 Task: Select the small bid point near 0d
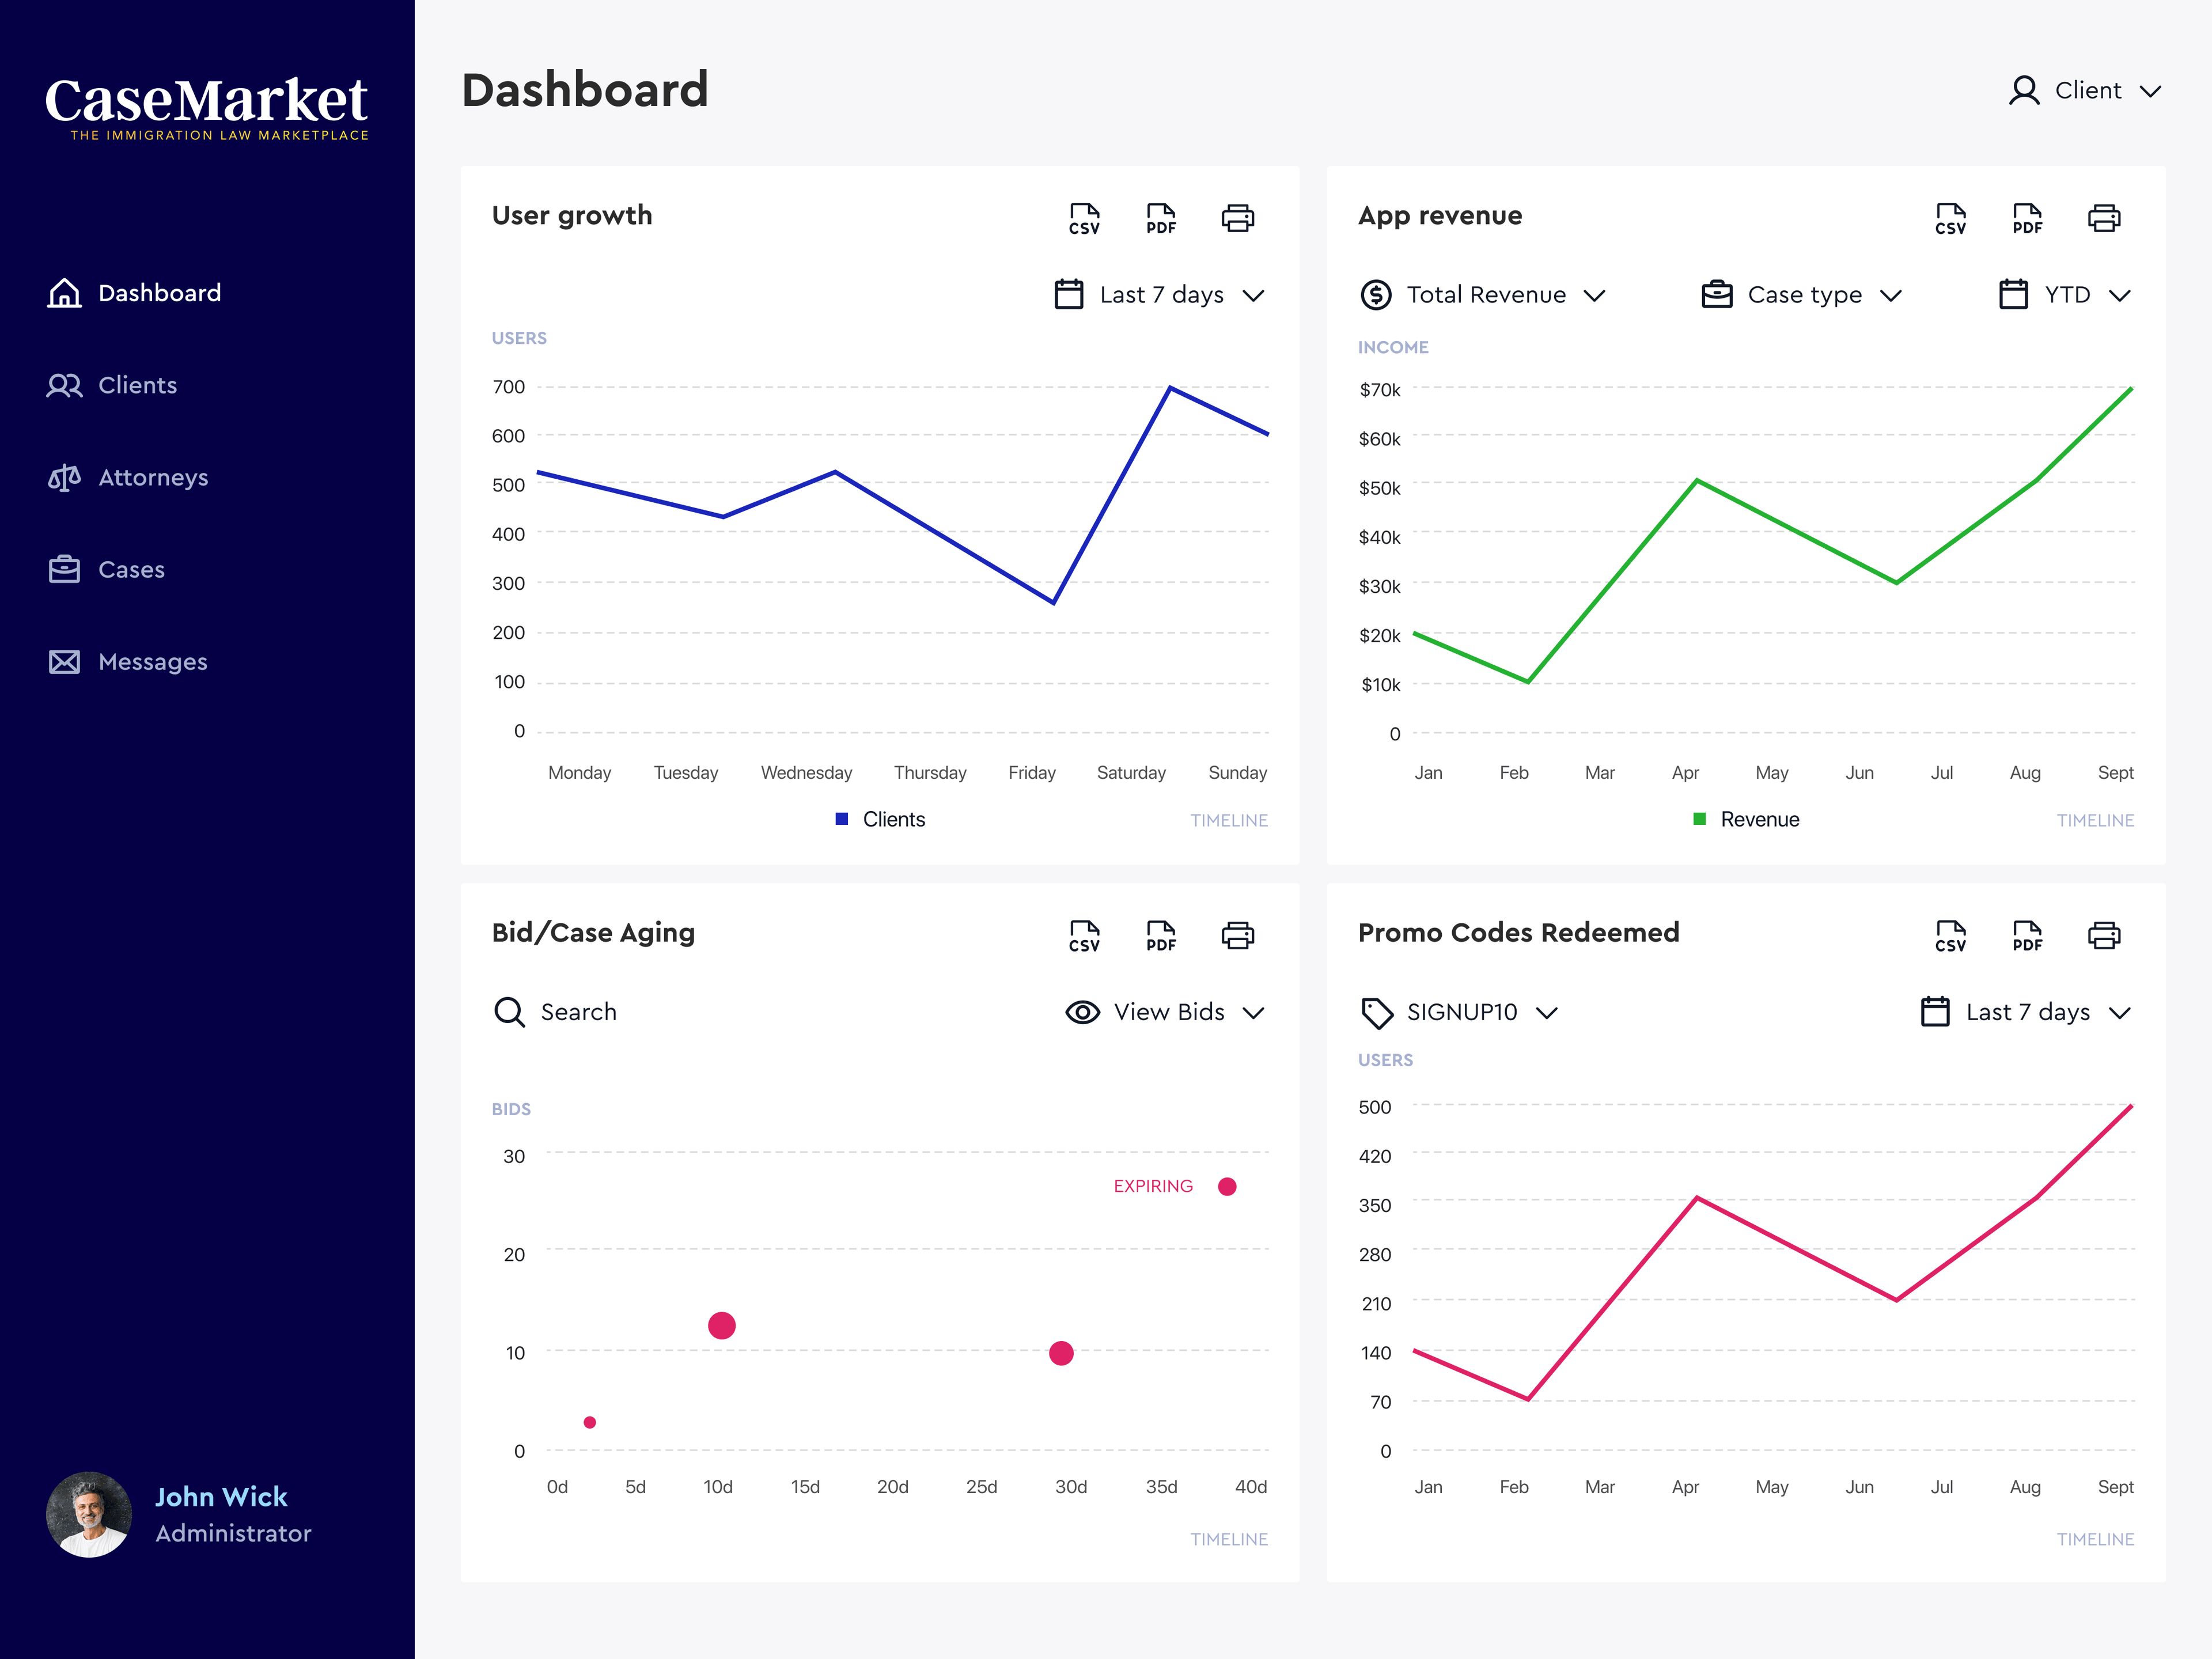pos(590,1422)
